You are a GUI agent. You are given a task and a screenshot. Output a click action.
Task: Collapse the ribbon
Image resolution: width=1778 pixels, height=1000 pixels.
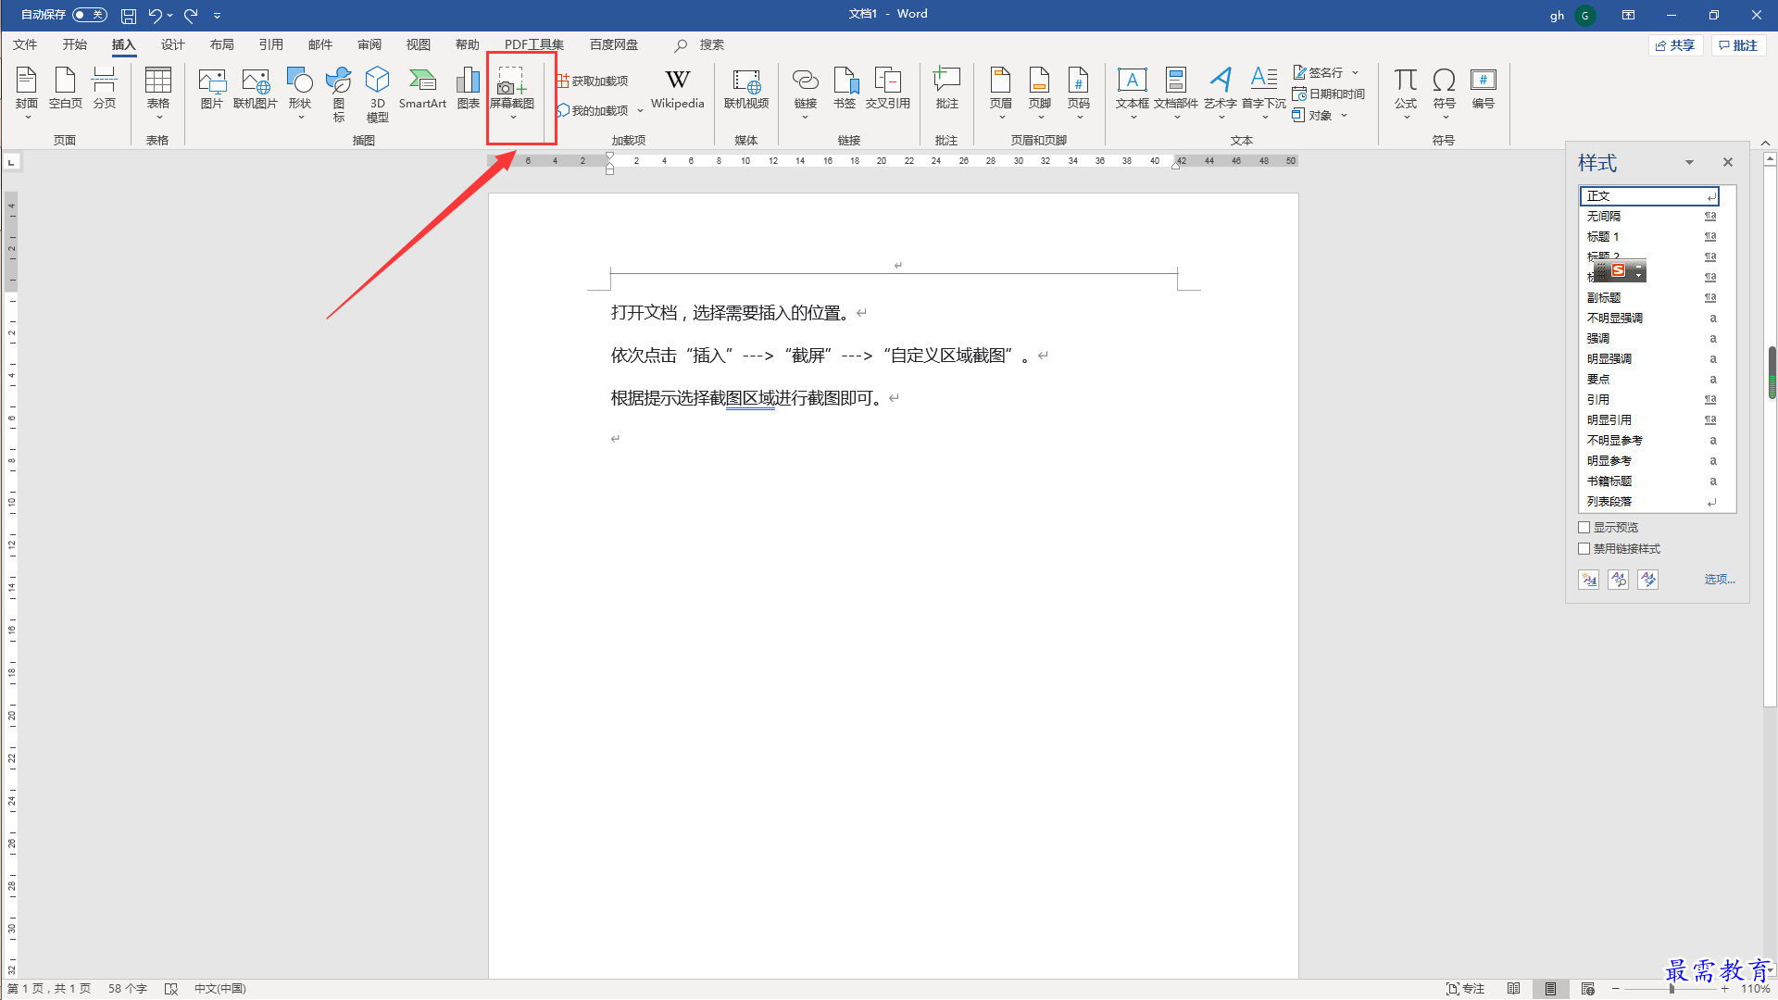(x=1765, y=143)
